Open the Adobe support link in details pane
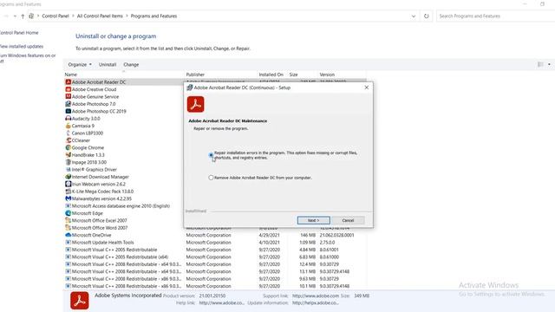555x312 pixels. click(316, 296)
